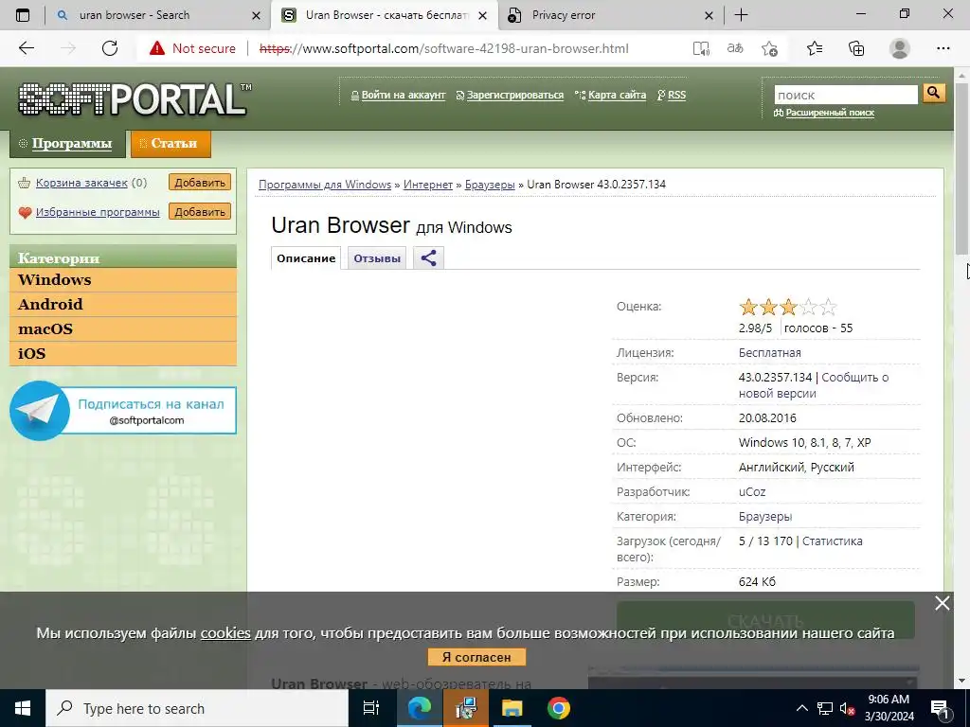The width and height of the screenshot is (970, 727).
Task: Rate the program with the fourth star
Action: point(808,307)
